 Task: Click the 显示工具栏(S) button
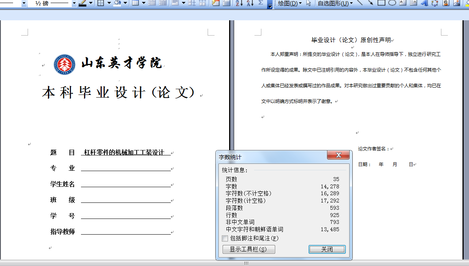tap(249, 249)
